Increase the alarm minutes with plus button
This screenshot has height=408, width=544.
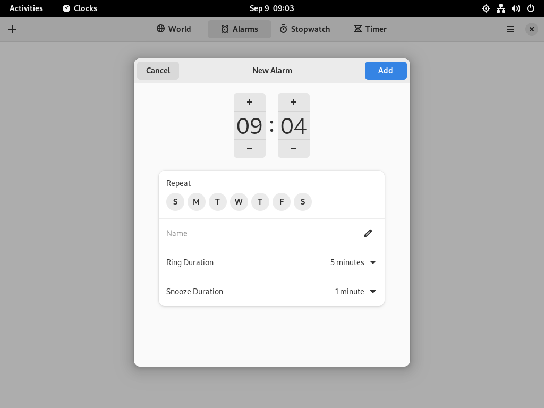293,102
